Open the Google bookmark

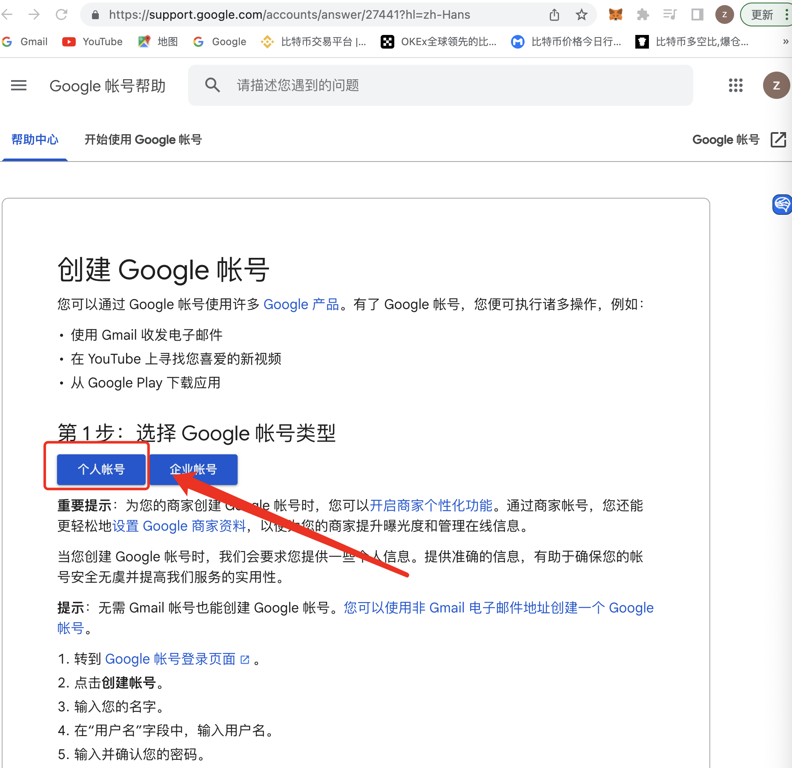click(x=220, y=42)
